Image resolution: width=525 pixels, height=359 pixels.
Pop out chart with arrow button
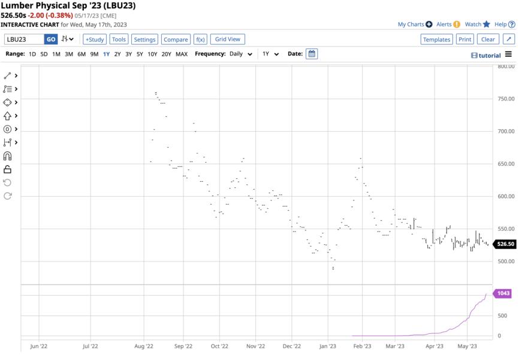[x=509, y=39]
